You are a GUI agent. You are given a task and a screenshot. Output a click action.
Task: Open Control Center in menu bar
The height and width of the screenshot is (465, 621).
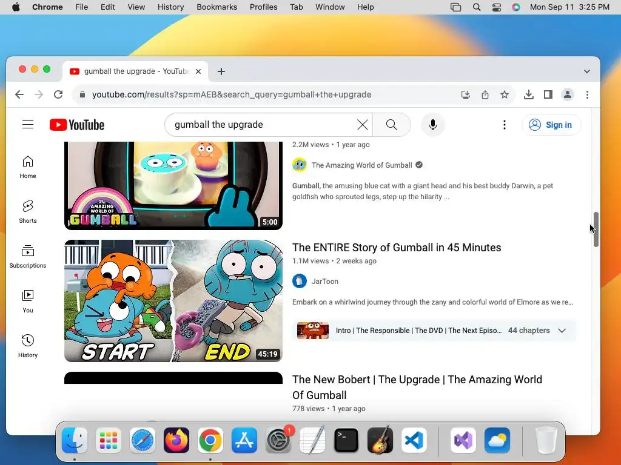tap(496, 7)
